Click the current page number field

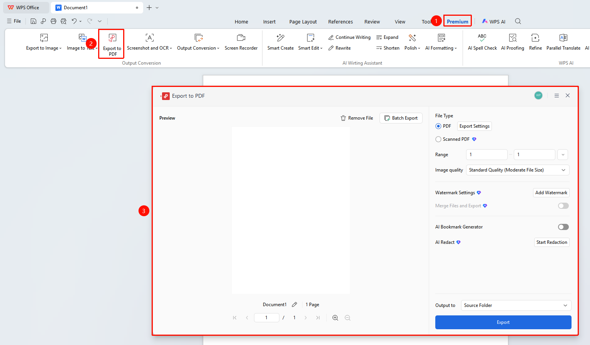[266, 318]
